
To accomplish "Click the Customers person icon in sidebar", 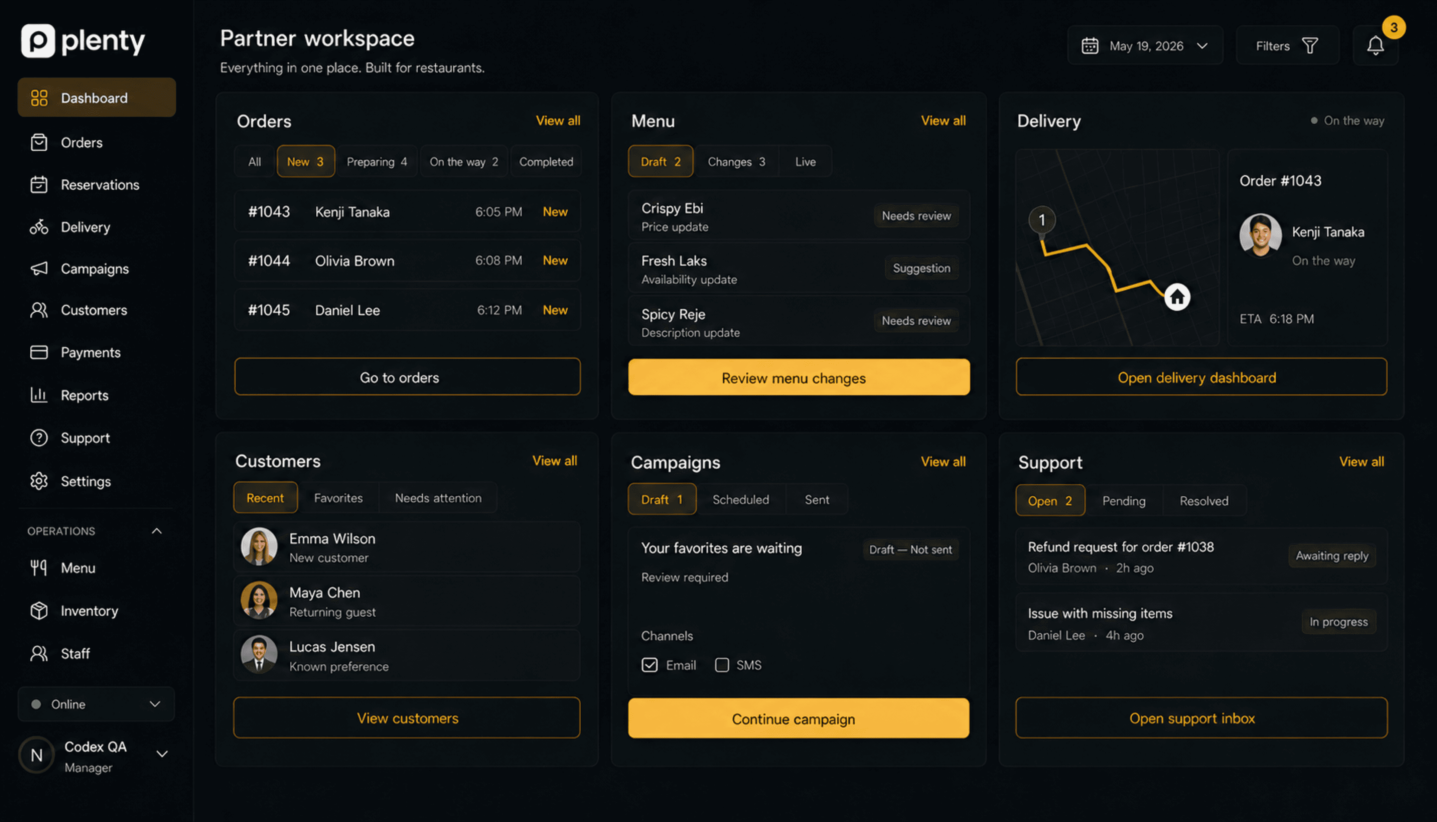I will coord(39,310).
